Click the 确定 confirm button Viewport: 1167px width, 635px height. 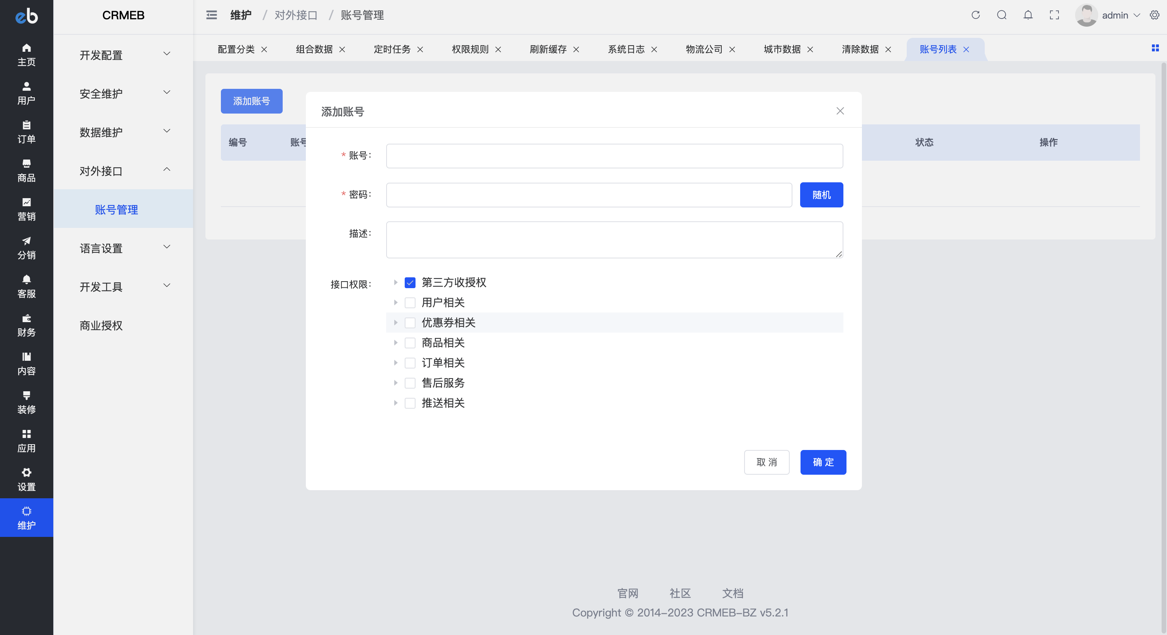coord(823,462)
